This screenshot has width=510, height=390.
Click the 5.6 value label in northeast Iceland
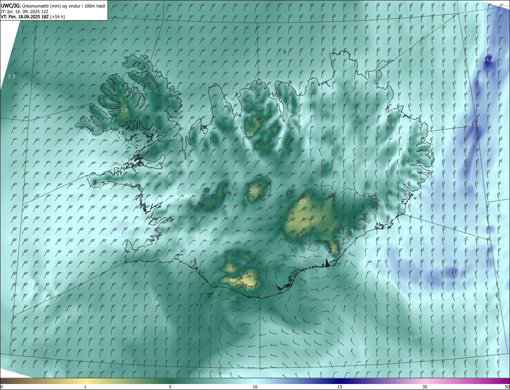tap(390, 125)
